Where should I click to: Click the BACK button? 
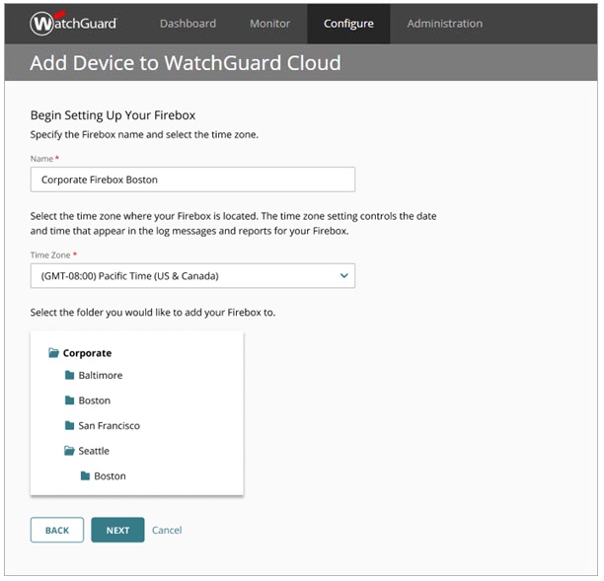pyautogui.click(x=57, y=530)
